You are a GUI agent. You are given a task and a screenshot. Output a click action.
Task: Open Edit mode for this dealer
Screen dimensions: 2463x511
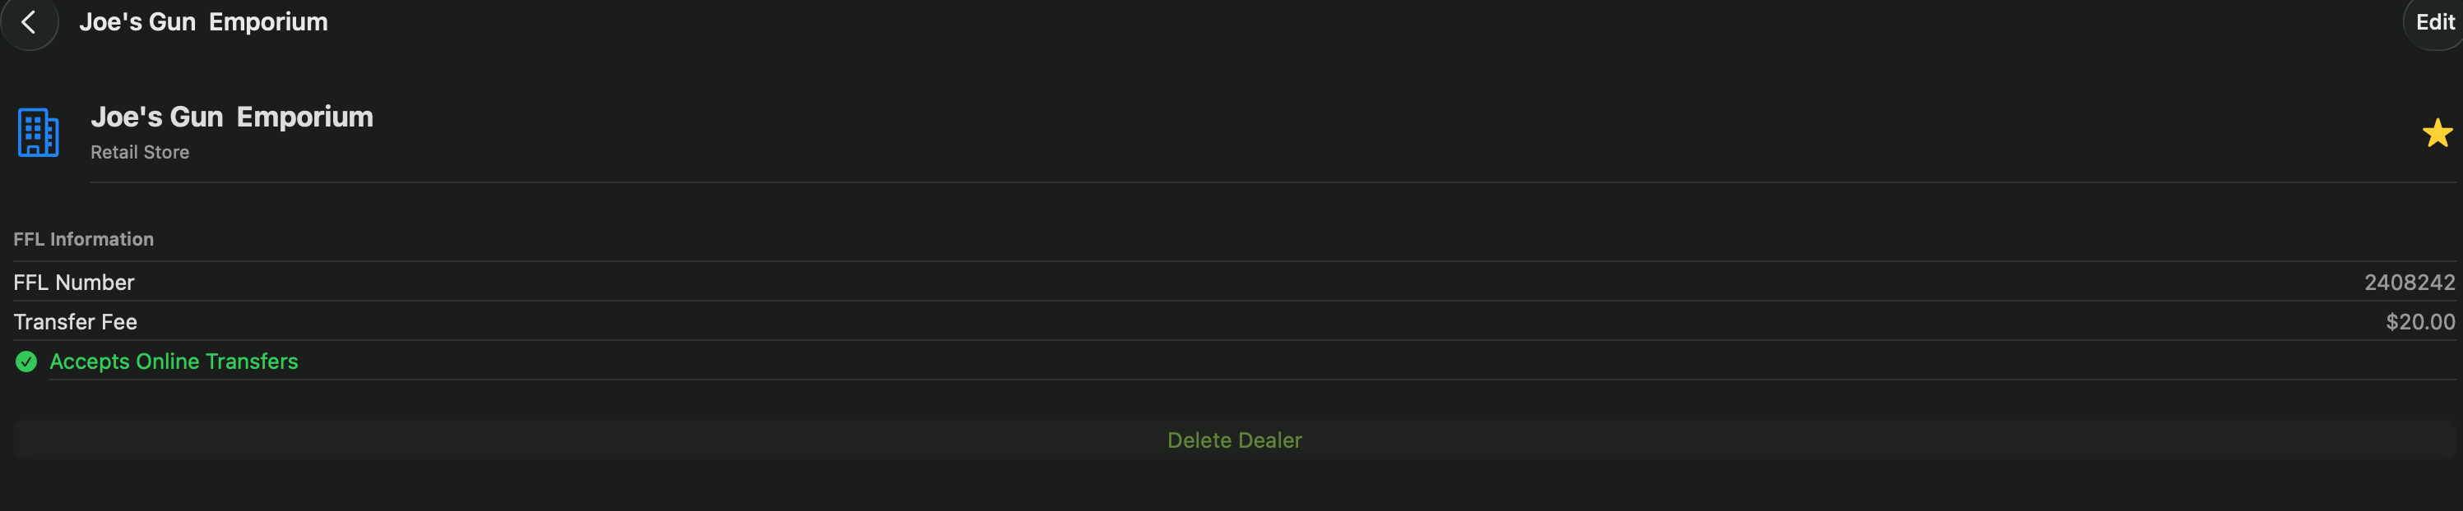click(x=2434, y=22)
